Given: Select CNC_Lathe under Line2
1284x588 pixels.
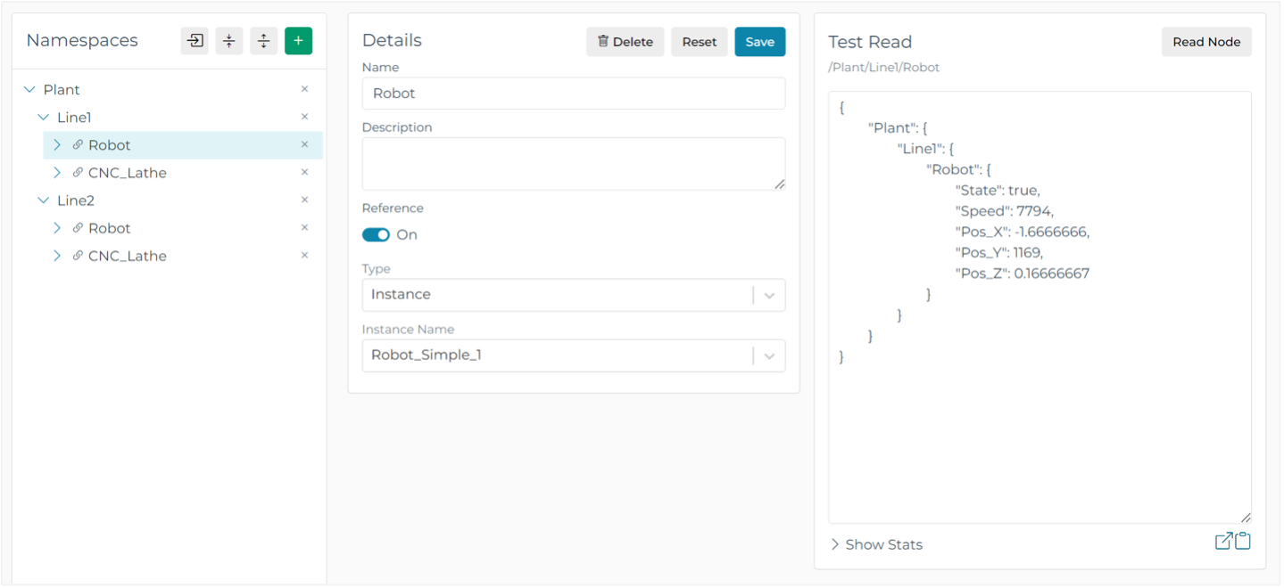Looking at the screenshot, I should point(127,256).
